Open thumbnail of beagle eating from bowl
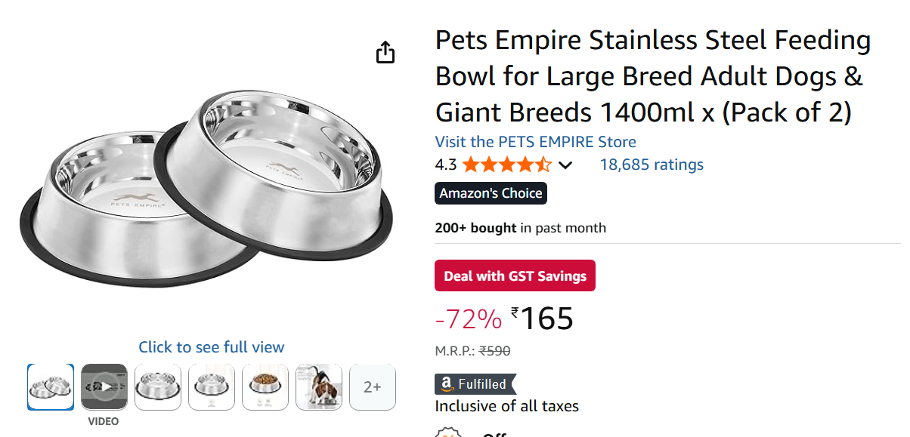Image resolution: width=910 pixels, height=437 pixels. tap(319, 387)
